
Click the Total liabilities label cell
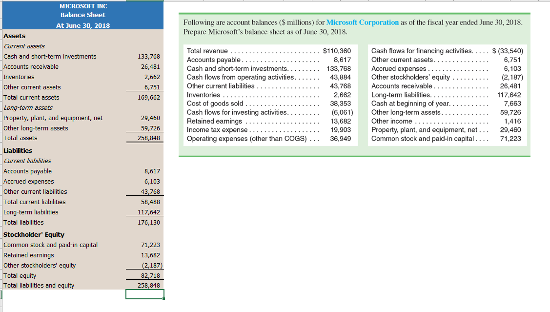[23, 223]
